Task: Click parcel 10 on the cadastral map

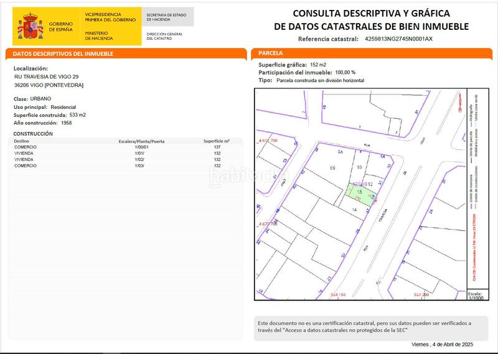Action: tap(359, 167)
